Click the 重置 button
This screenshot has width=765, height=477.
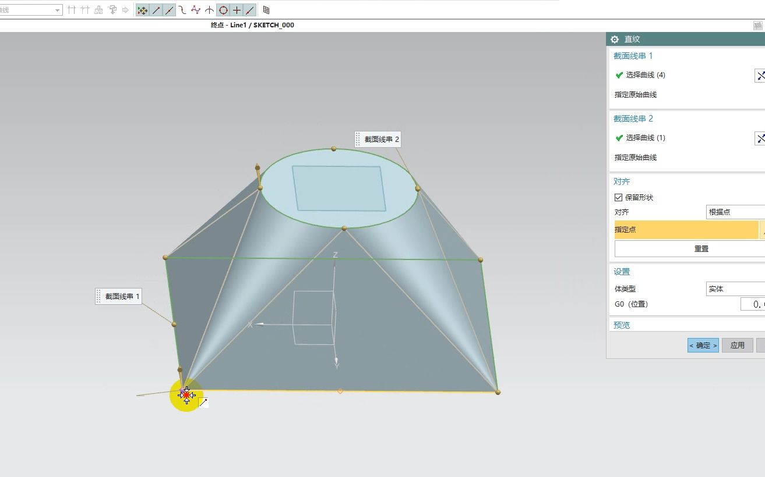[x=690, y=248]
